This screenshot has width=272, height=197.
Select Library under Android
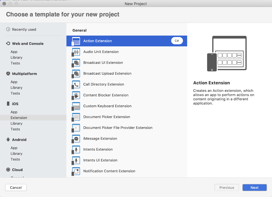point(17,154)
